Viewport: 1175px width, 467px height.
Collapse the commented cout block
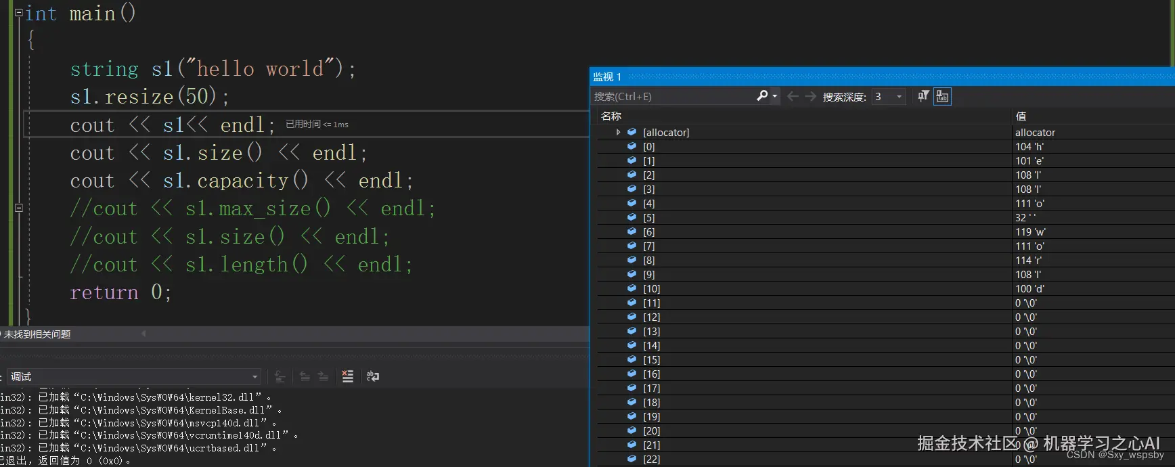click(x=19, y=208)
